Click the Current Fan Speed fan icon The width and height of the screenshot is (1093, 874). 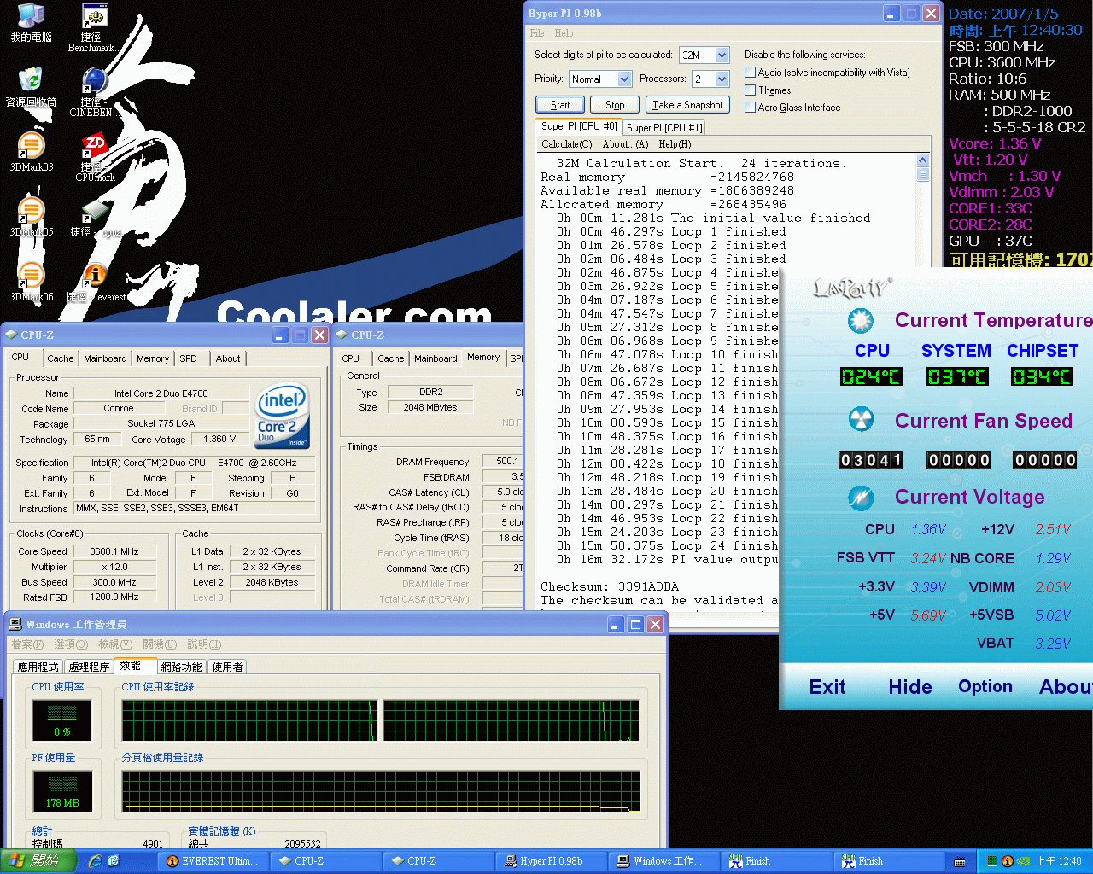click(x=860, y=420)
